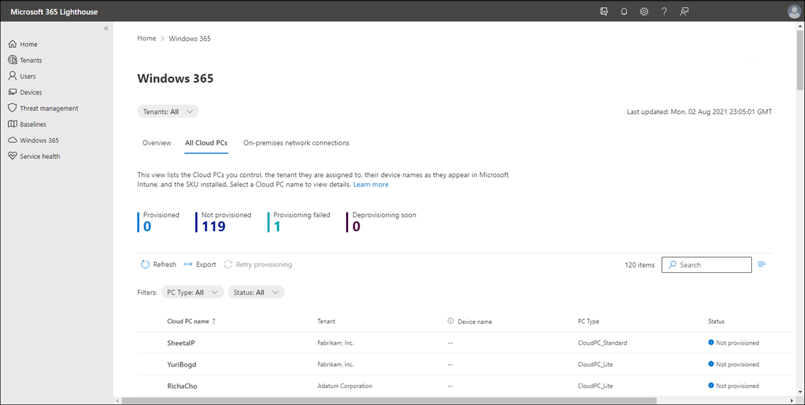
Task: Switch to On-premises network connections tab
Action: [x=297, y=143]
